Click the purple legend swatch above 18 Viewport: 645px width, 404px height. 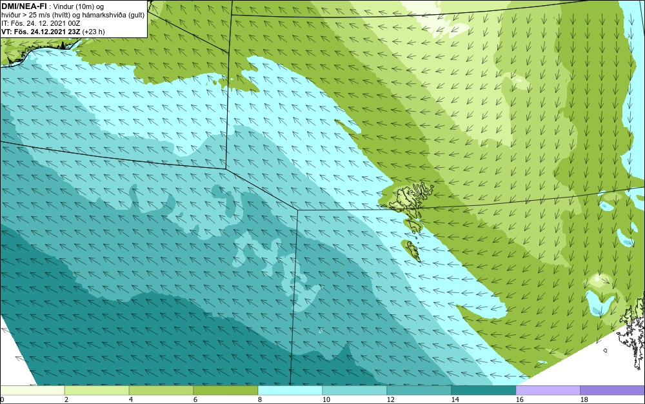click(x=613, y=390)
